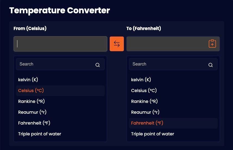Click the Search box under From
The height and width of the screenshot is (150, 233).
tap(60, 64)
